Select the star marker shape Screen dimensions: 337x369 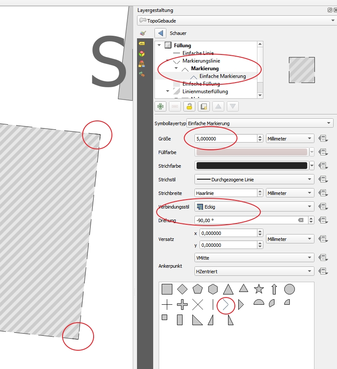[259, 289]
